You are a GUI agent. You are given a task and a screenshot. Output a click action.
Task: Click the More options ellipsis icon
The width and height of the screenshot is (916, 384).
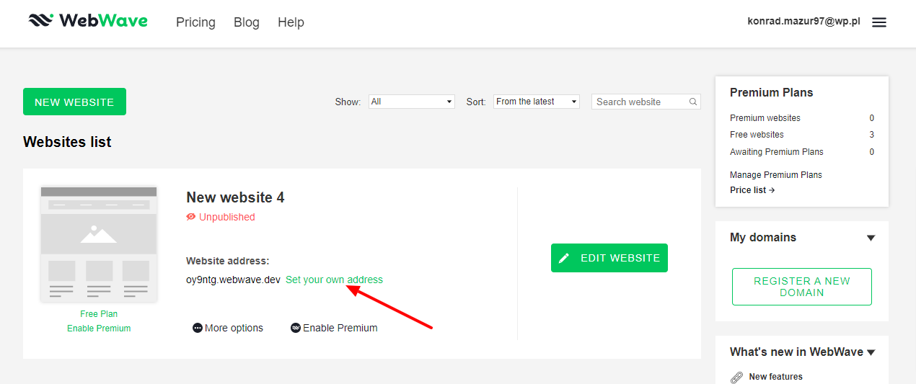[x=198, y=328]
